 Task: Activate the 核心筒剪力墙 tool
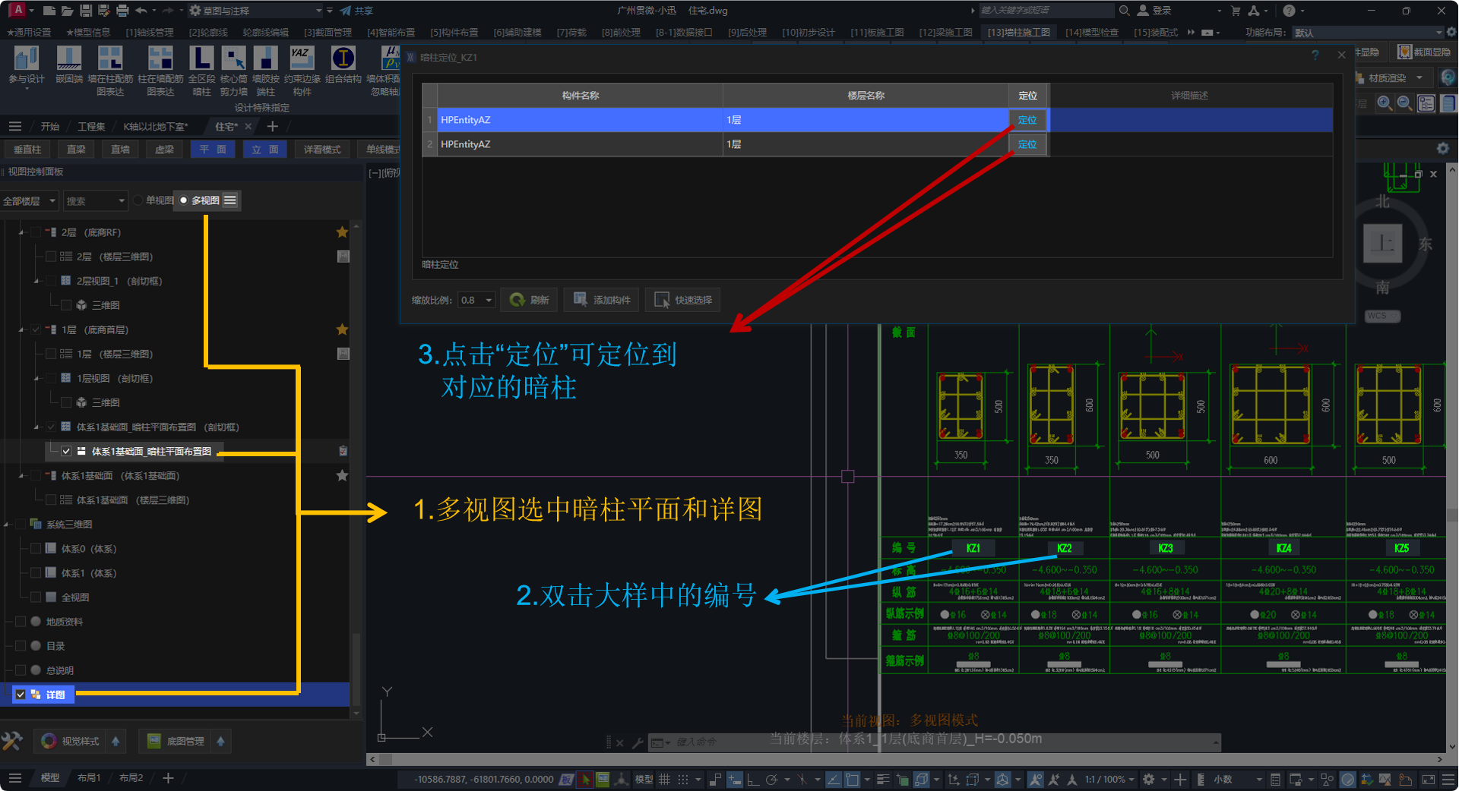pos(233,59)
